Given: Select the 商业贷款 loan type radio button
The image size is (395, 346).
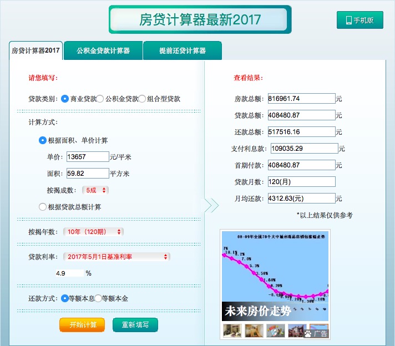Looking at the screenshot, I should point(65,99).
